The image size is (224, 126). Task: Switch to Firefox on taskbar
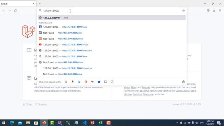[44, 123]
